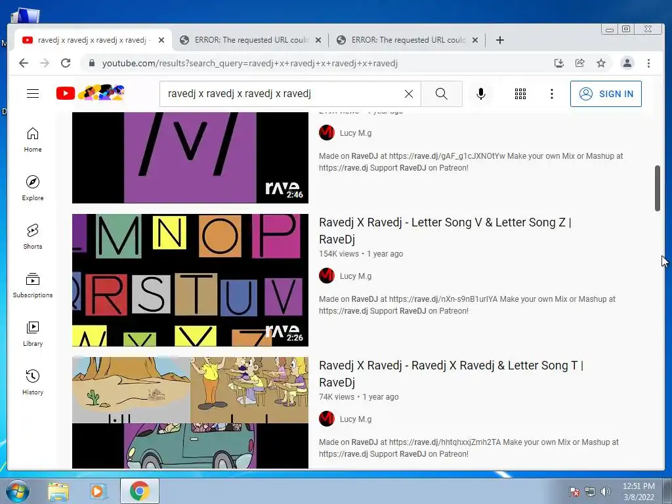This screenshot has height=504, width=672.
Task: Click the page vertical scrollbar thumb
Action: [x=658, y=188]
